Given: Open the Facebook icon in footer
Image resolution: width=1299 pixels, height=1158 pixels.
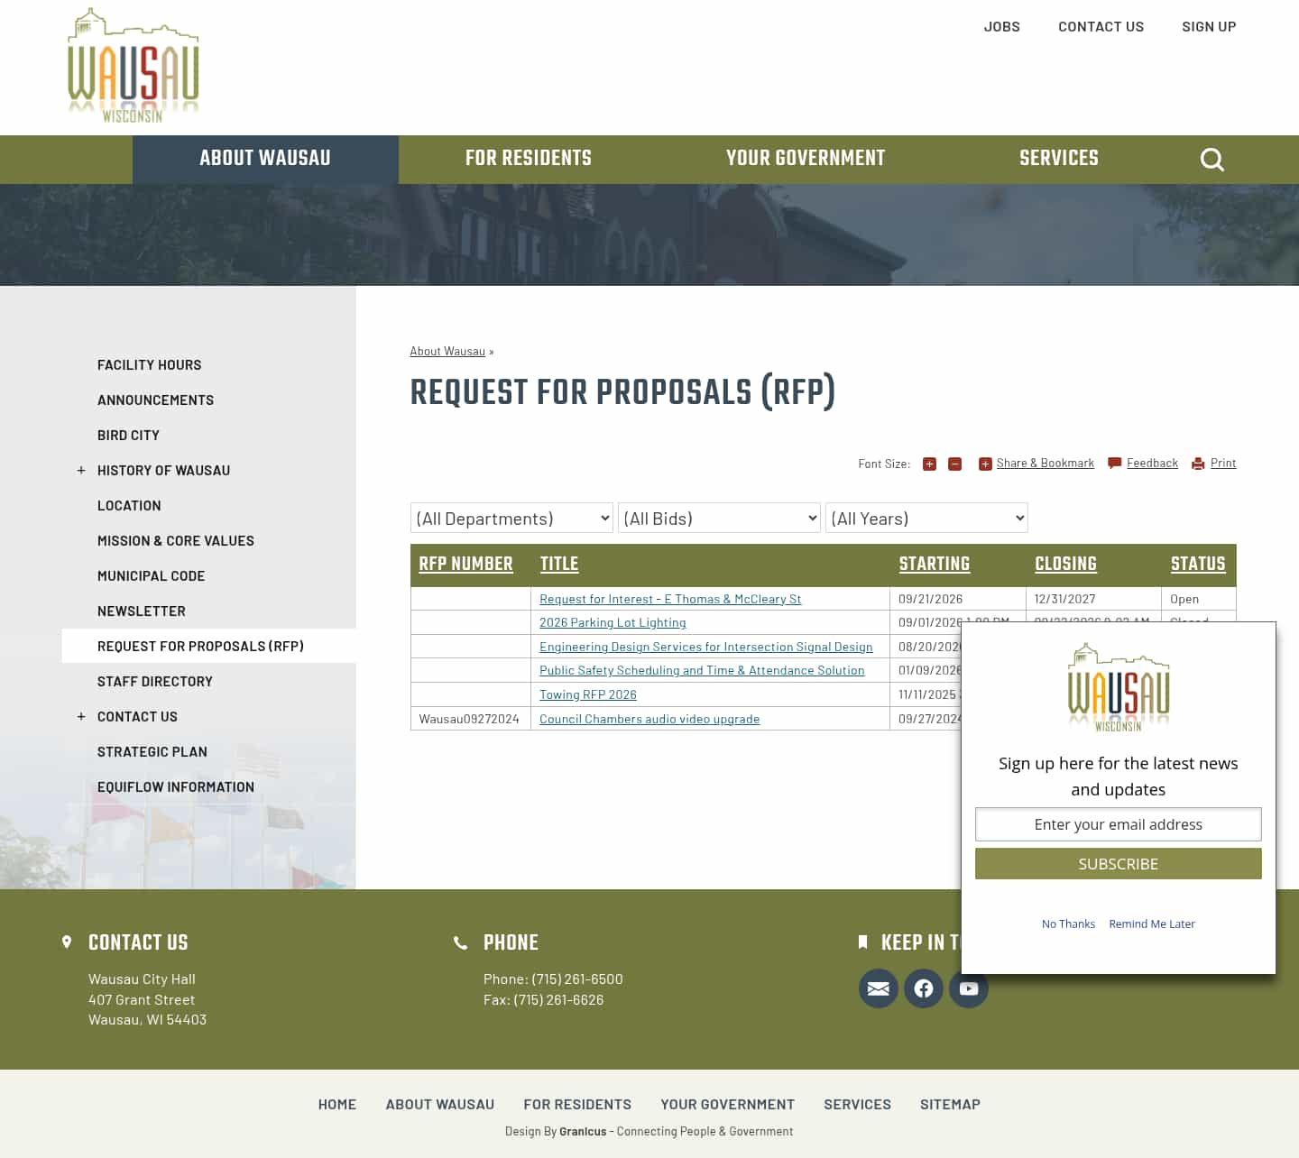Looking at the screenshot, I should [x=923, y=988].
